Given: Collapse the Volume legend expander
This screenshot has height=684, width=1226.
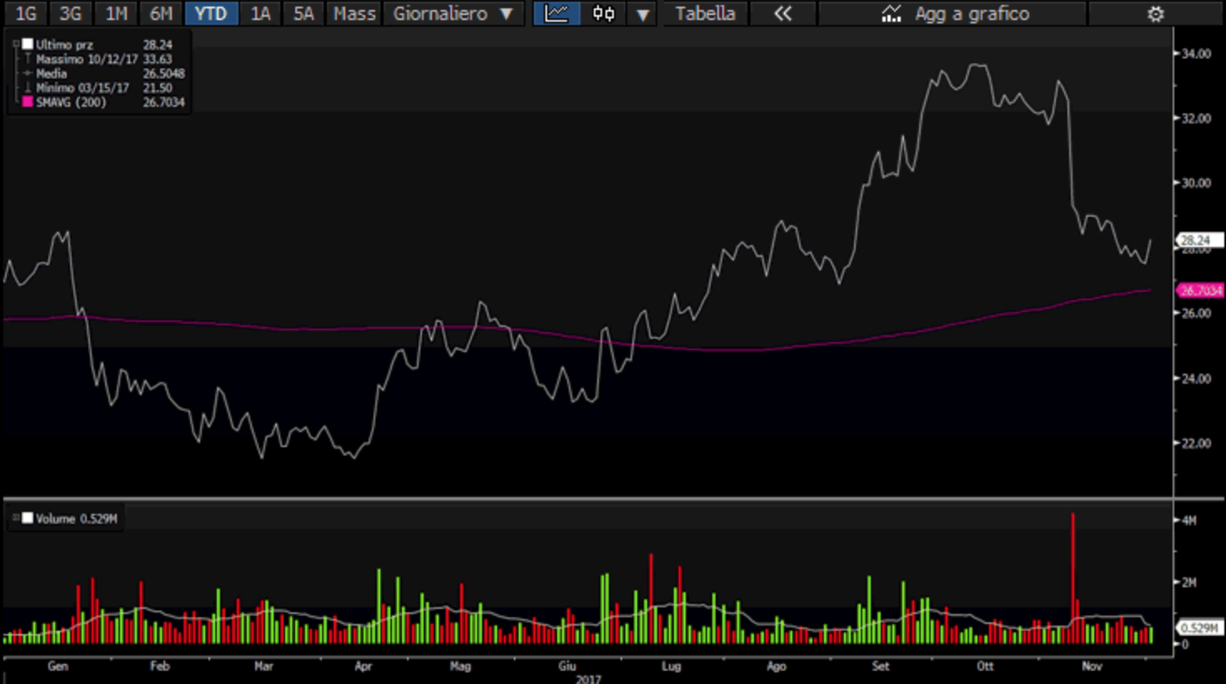Looking at the screenshot, I should click(x=16, y=518).
